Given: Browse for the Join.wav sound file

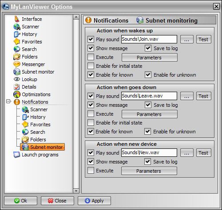Looking at the screenshot, I should tap(187, 39).
